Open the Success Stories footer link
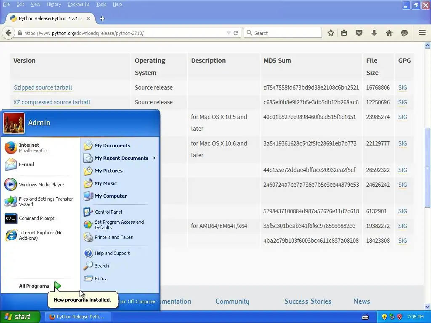Viewport: 431px width, 323px height. click(x=308, y=301)
